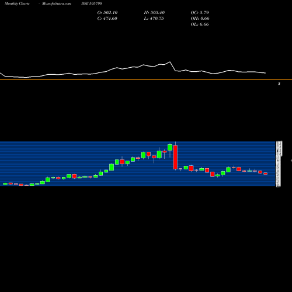Click the 'OH: 0.66' reading
This screenshot has height=292, width=292.
(200, 18)
